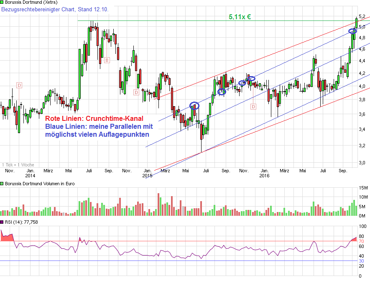Click green legend square beside Borussia Dortmund (Xetra)

coord(2,2)
